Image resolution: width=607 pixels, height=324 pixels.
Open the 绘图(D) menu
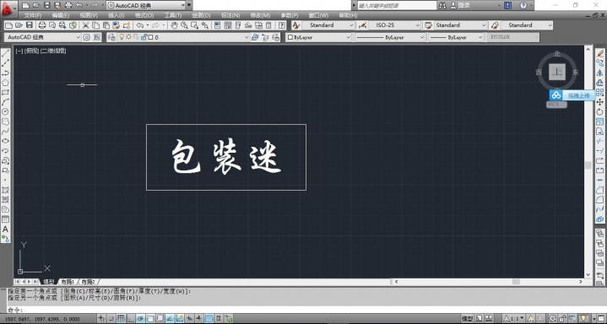[x=201, y=15]
